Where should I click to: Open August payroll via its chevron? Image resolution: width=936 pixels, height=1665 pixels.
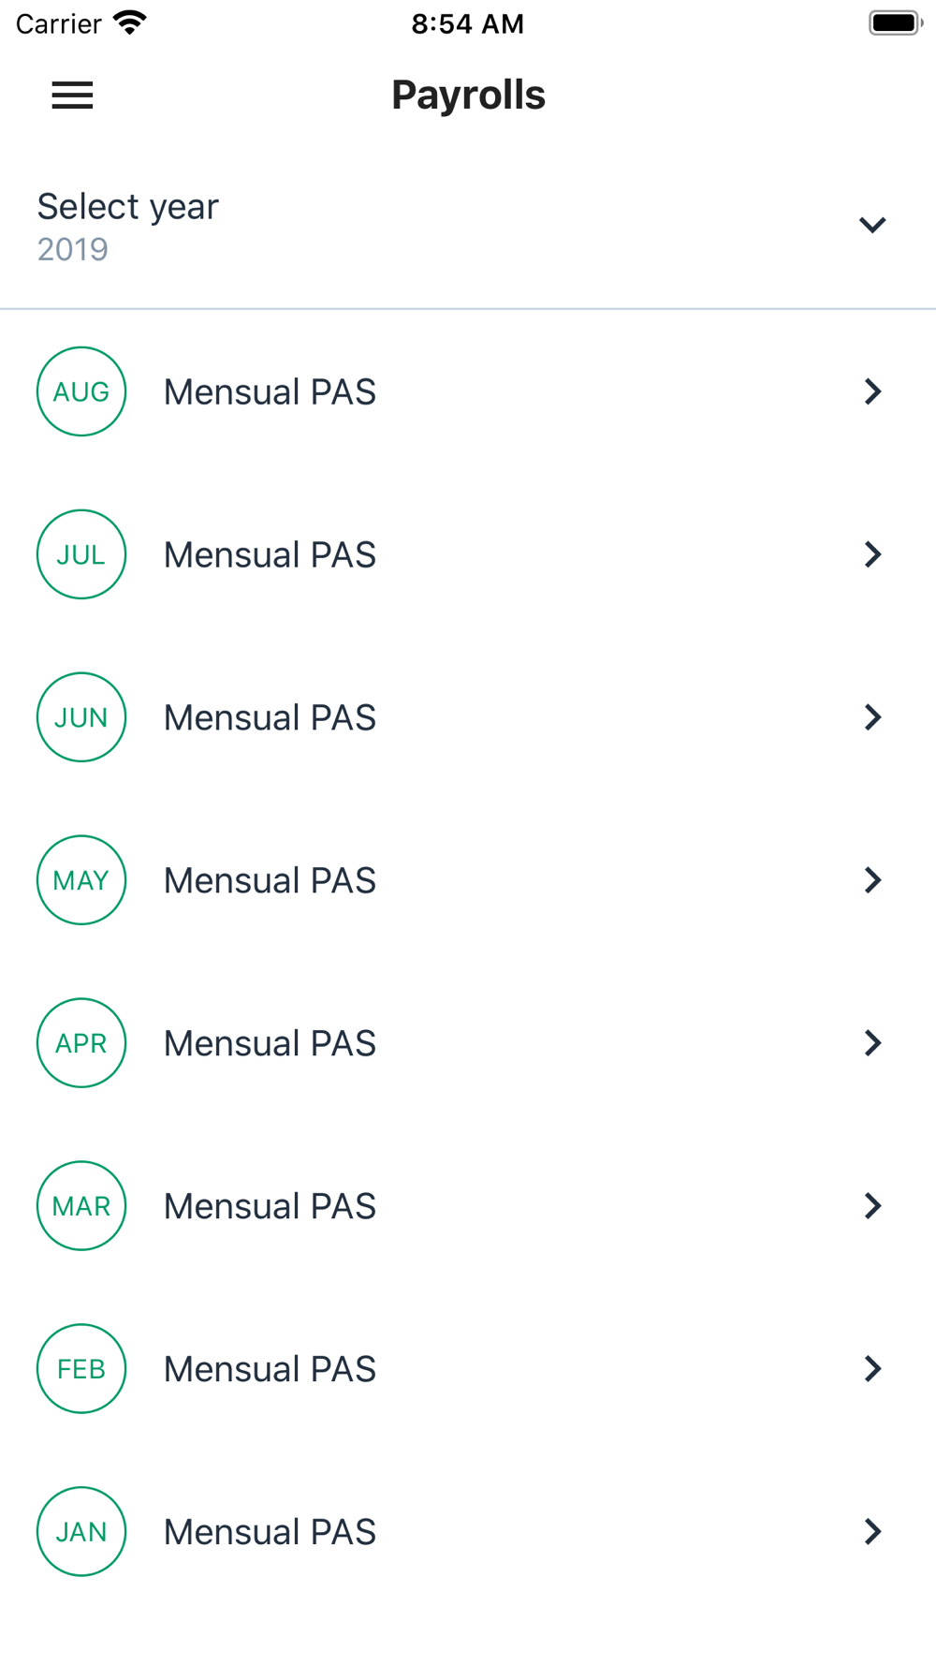872,391
